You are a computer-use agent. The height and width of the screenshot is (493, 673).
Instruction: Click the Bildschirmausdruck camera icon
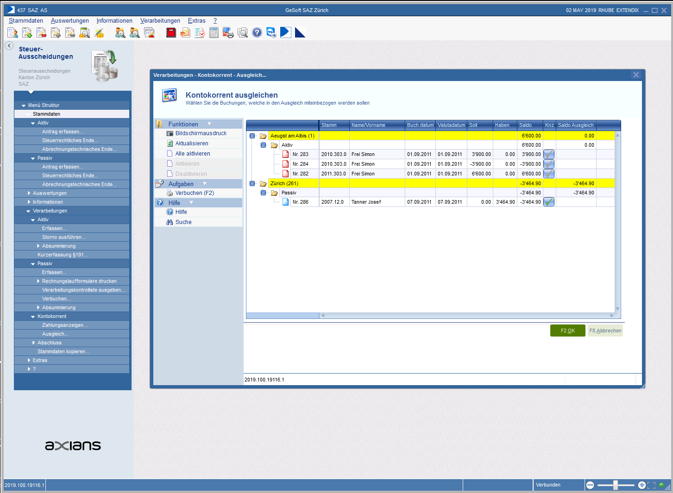(170, 133)
